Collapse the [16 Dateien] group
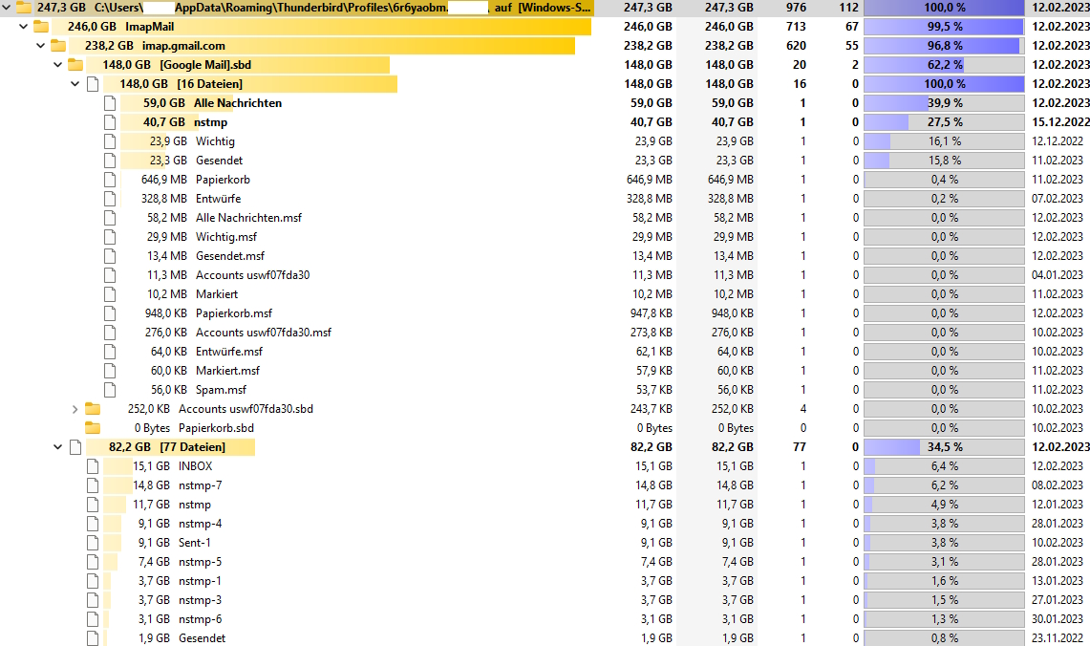 pyautogui.click(x=75, y=84)
